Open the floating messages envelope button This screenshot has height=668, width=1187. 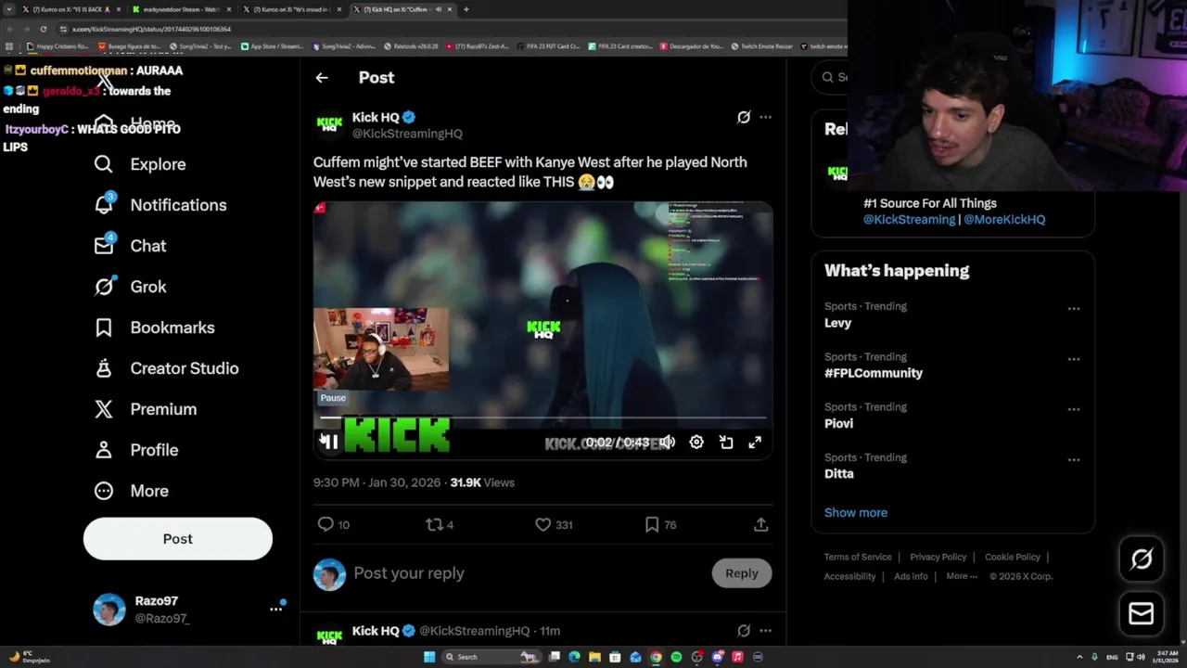pyautogui.click(x=1142, y=613)
